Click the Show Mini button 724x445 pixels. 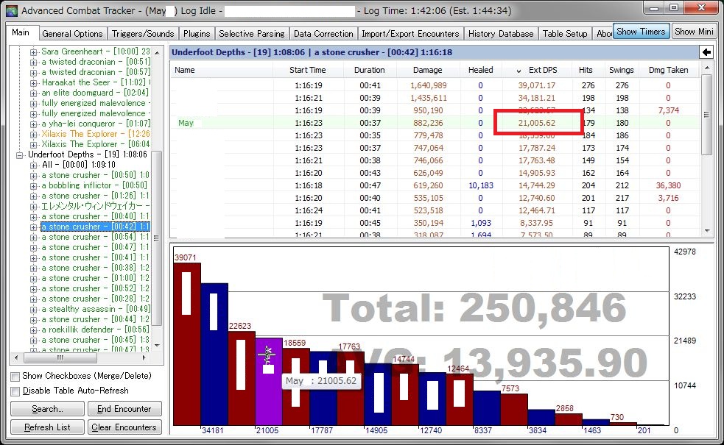pos(694,32)
